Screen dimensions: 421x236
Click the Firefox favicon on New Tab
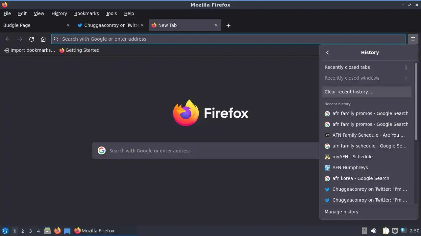[154, 25]
